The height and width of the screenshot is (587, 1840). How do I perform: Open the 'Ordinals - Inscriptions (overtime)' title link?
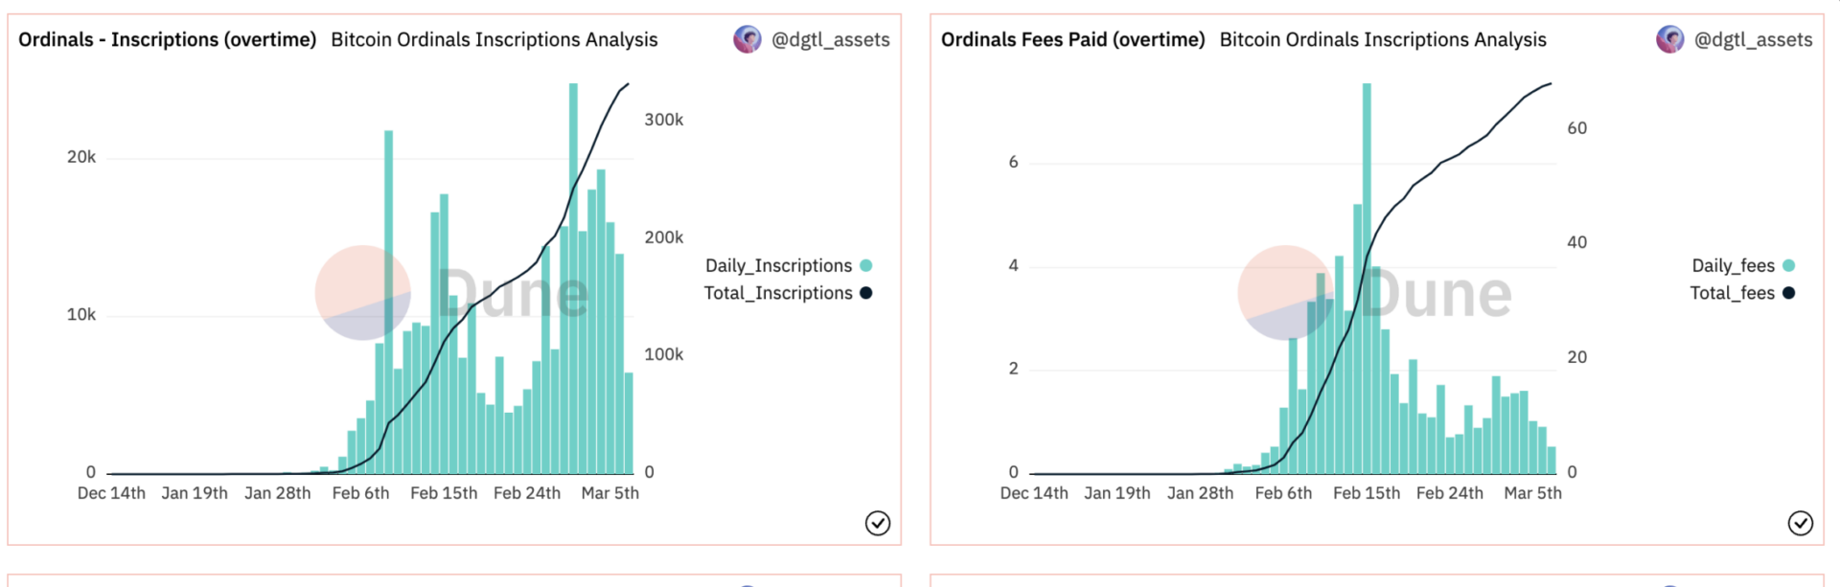tap(167, 39)
